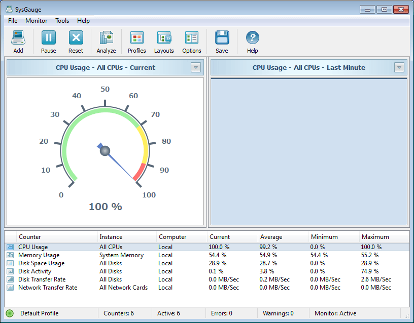Viewport: 414px width, 323px height.
Task: Click the Active: 6 status entry
Action: (168, 313)
